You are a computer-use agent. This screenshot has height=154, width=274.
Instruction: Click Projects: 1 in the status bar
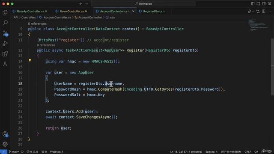pos(57,152)
